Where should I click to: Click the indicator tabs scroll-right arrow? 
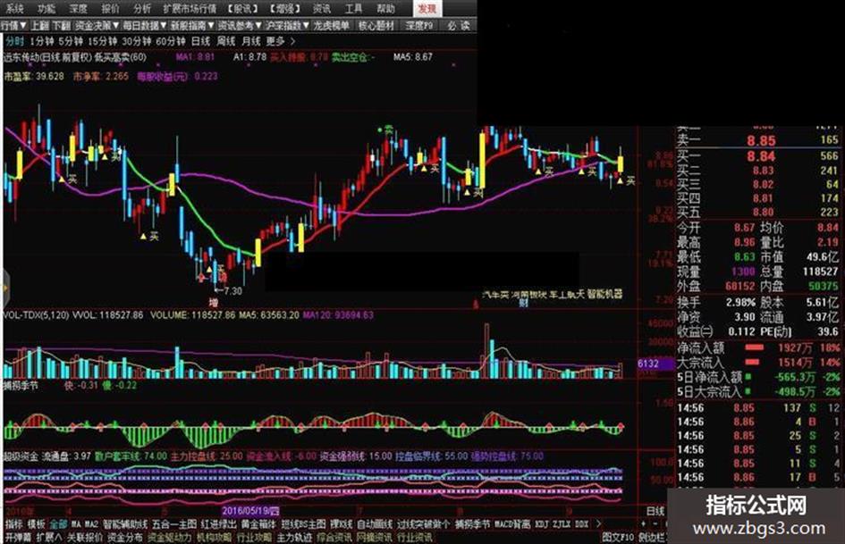click(598, 523)
